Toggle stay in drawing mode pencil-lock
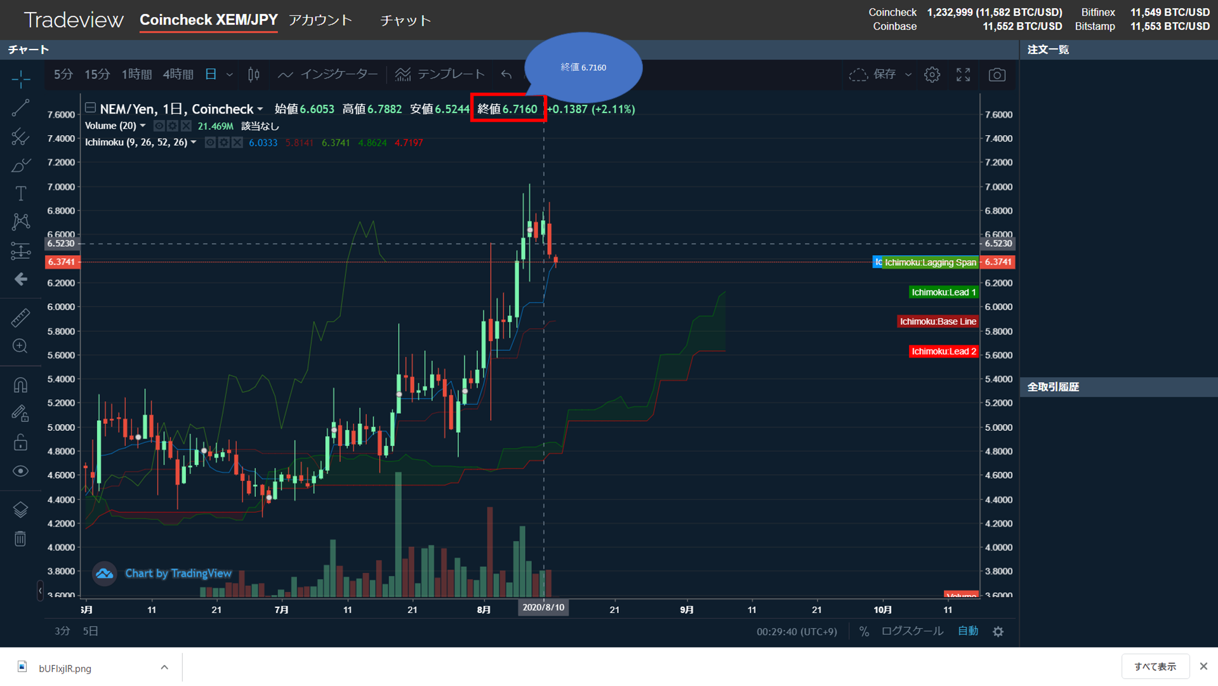1218x686 pixels. (x=21, y=413)
